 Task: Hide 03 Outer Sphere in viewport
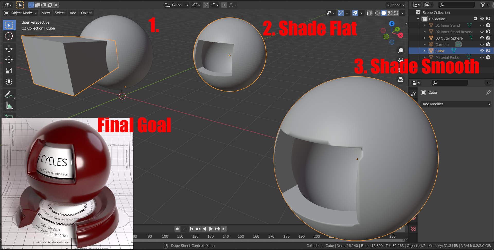(482, 38)
